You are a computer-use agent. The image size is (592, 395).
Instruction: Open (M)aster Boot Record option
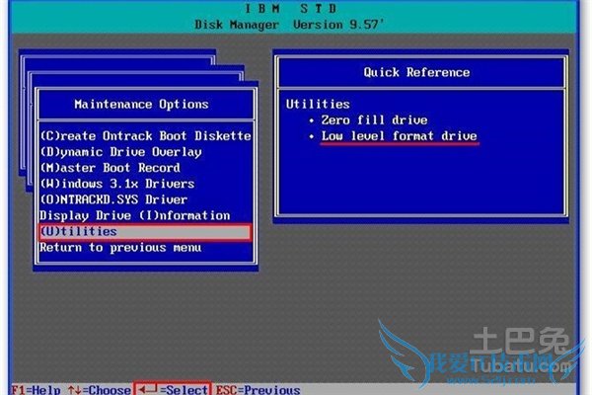pyautogui.click(x=110, y=168)
